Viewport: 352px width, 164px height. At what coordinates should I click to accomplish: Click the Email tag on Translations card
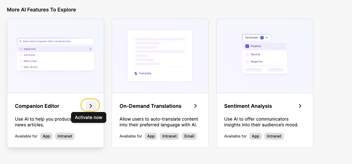(x=189, y=136)
